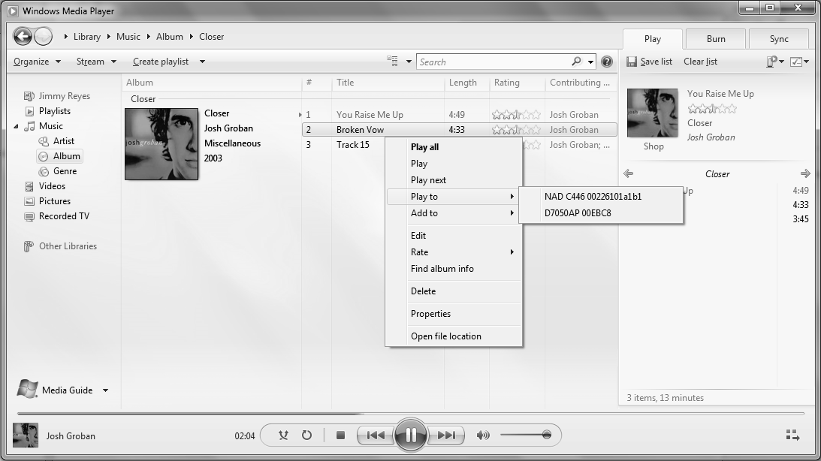Click the Videos library icon

click(29, 186)
